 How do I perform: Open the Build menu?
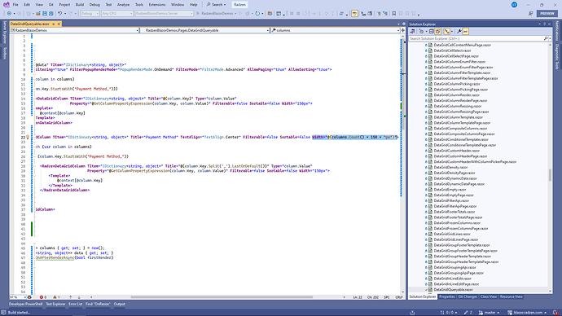(x=80, y=5)
